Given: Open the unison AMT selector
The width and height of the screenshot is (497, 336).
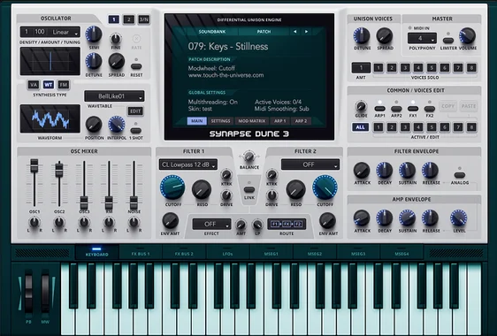Looking at the screenshot, I should [x=361, y=68].
